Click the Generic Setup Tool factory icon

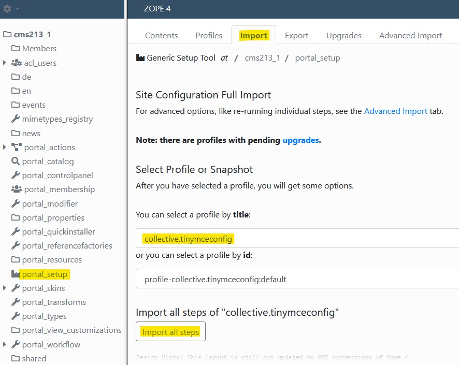[140, 58]
